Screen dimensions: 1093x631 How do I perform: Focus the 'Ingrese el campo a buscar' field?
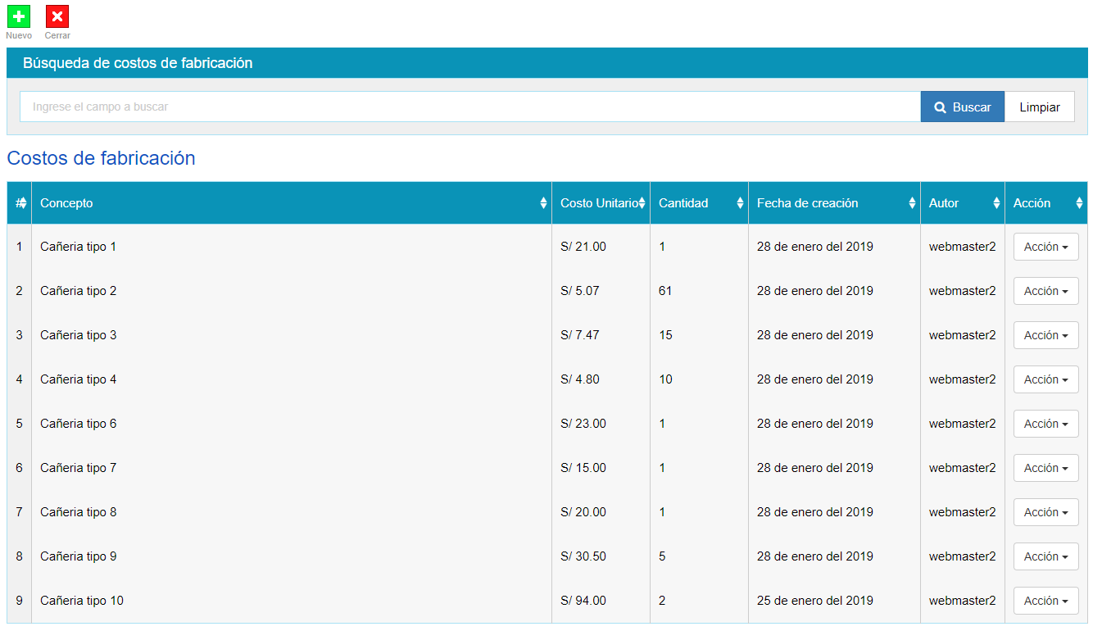(x=469, y=107)
